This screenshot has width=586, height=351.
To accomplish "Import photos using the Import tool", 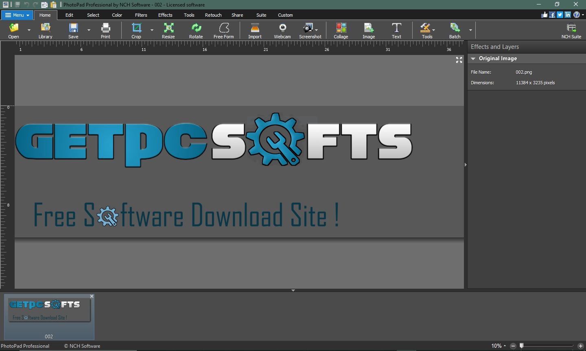I will tap(255, 31).
